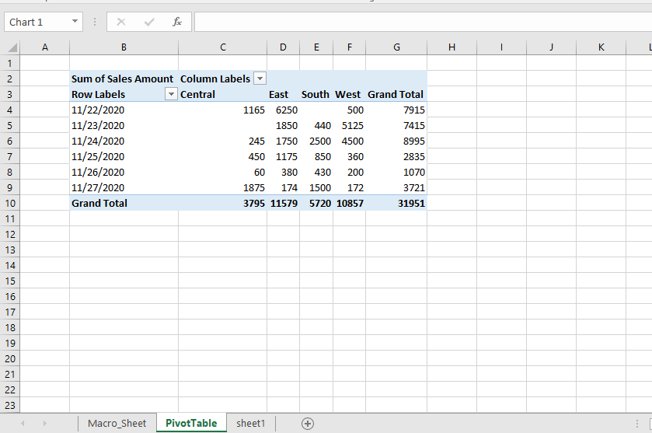Viewport: 652px width, 433px height.
Task: Select the PivotTable sheet tab
Action: [x=191, y=423]
